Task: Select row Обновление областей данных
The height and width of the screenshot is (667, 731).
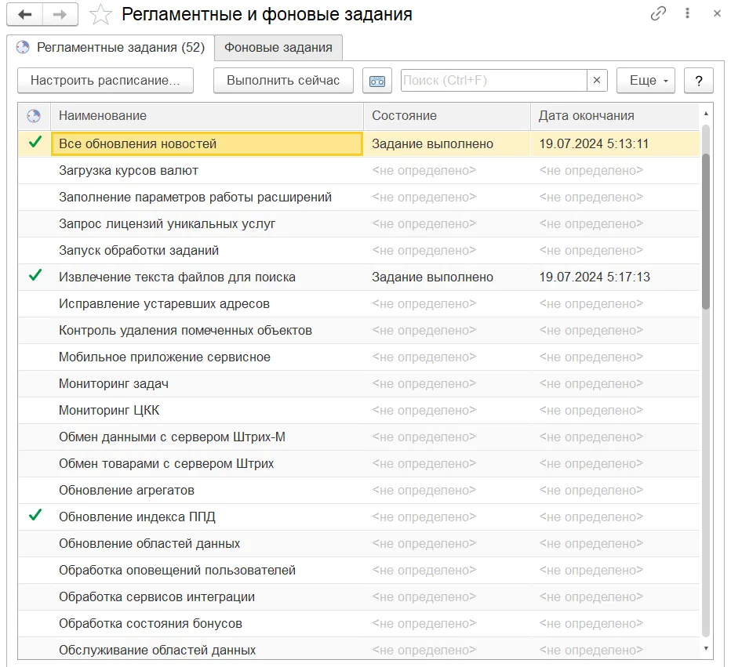Action: [x=358, y=543]
